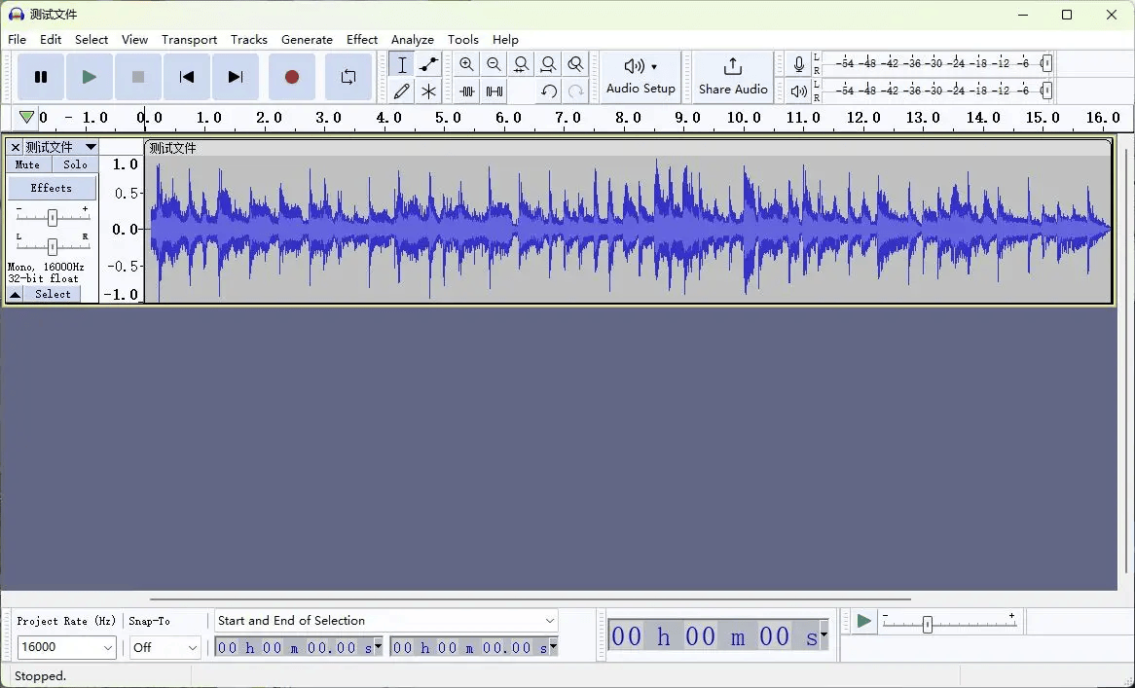Click the Select button on track panel
Image resolution: width=1135 pixels, height=688 pixels.
pyautogui.click(x=53, y=294)
